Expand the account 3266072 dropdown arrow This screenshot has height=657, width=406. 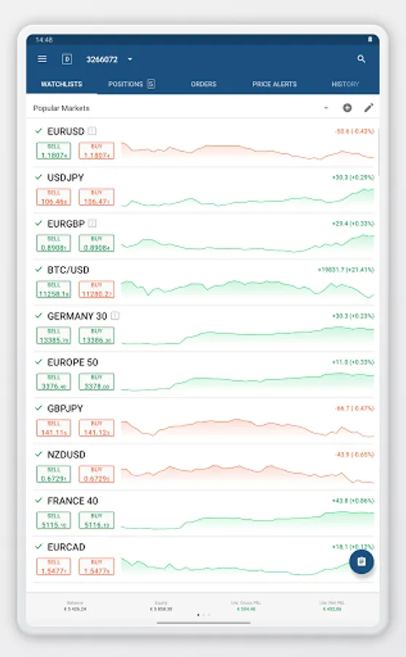[x=130, y=60]
